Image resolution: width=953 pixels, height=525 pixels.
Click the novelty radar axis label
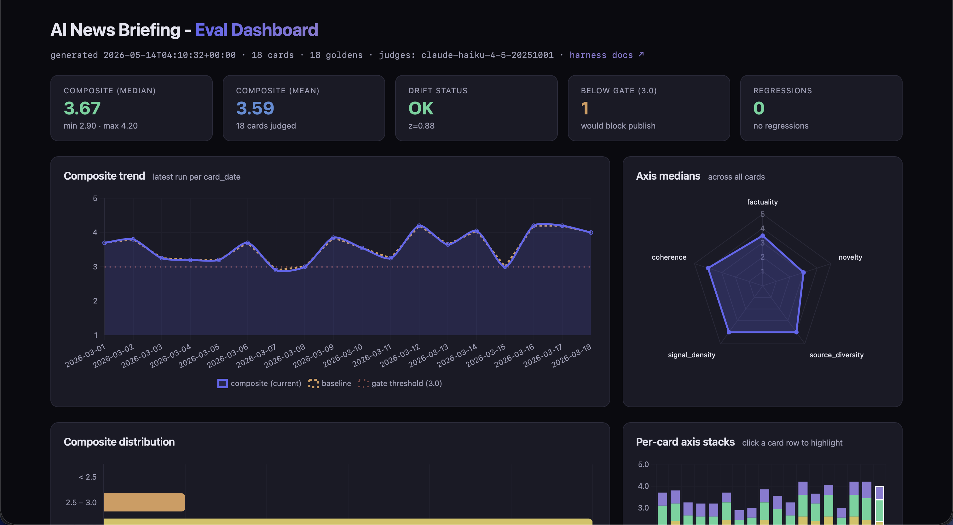pyautogui.click(x=850, y=257)
